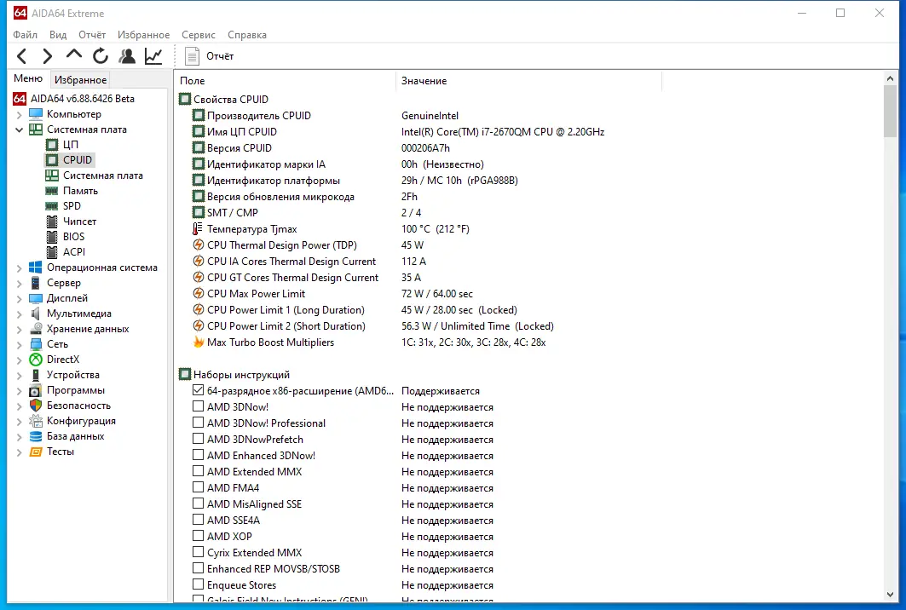
Task: Go back with the left arrow toolbar icon
Action: (x=22, y=56)
